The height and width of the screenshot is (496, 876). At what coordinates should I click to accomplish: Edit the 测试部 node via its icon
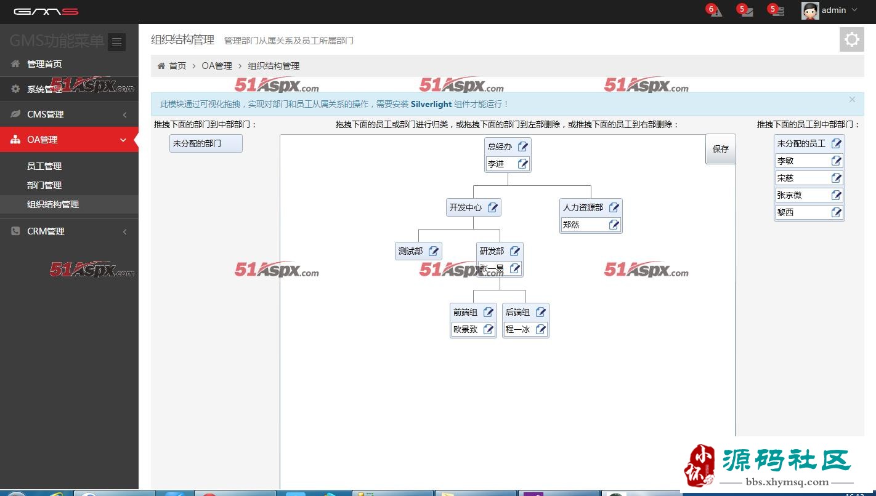[x=434, y=251]
